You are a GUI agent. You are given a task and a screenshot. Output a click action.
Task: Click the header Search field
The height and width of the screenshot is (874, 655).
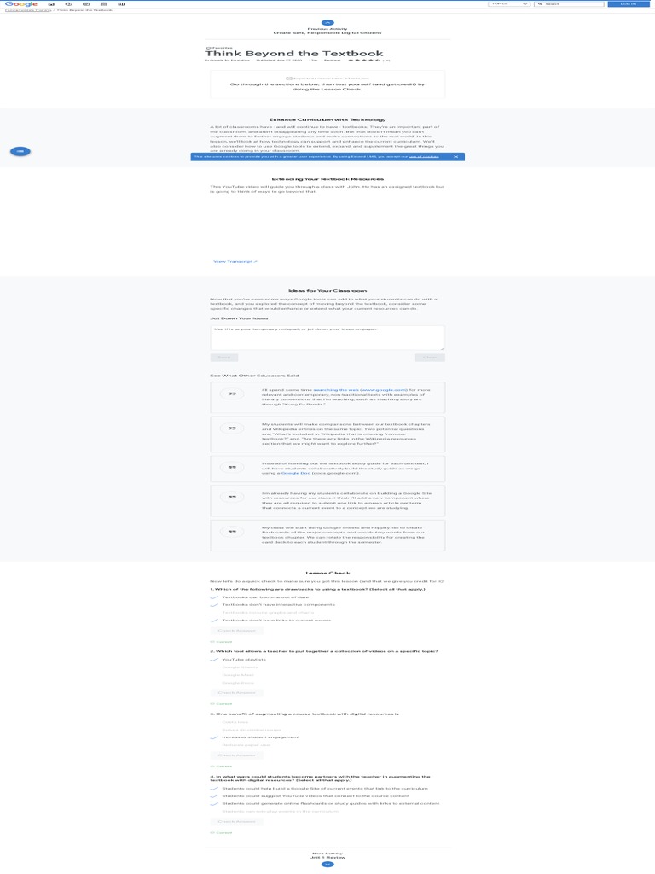569,4
